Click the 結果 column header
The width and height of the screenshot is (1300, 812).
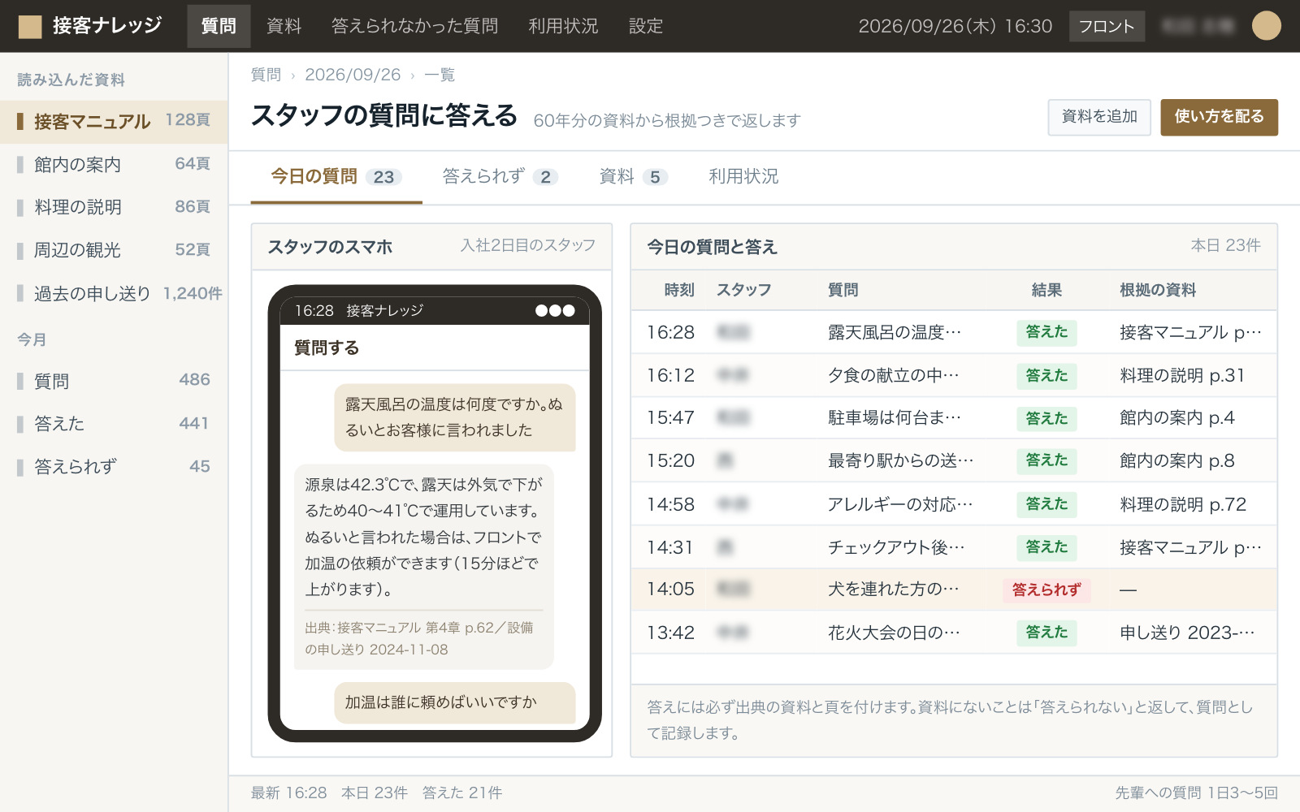click(1046, 290)
